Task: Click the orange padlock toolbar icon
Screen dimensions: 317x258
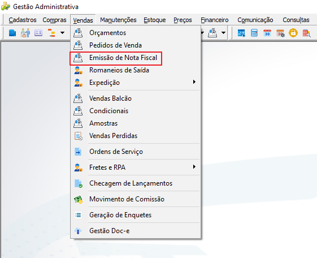Action: click(293, 33)
